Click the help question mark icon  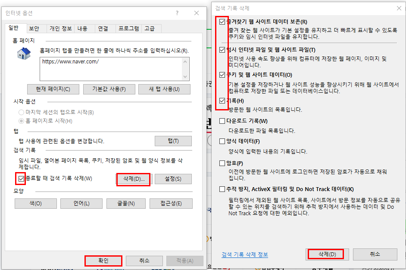[177, 13]
